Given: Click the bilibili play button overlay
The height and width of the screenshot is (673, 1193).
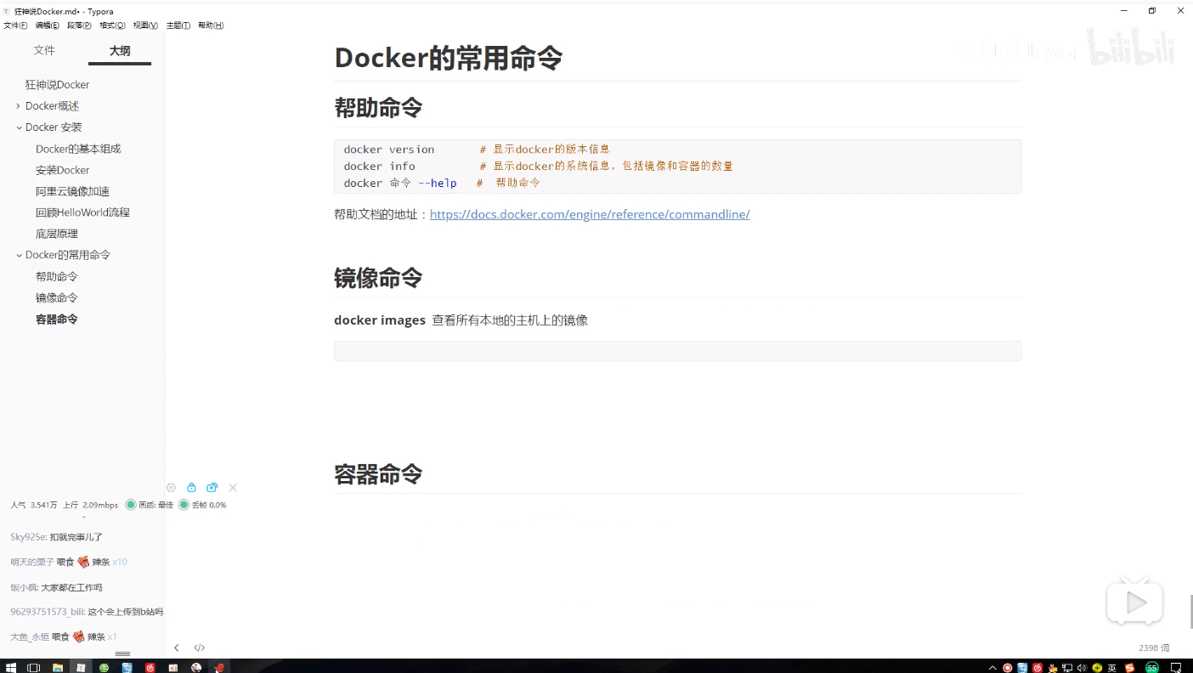Looking at the screenshot, I should (x=1134, y=602).
